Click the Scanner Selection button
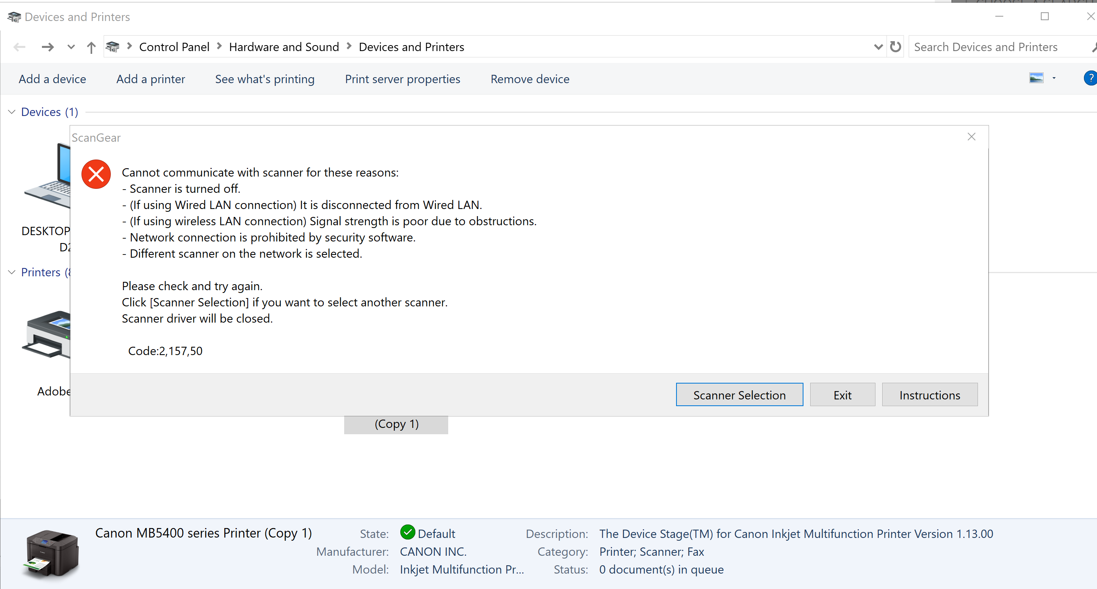The width and height of the screenshot is (1097, 589). (739, 395)
